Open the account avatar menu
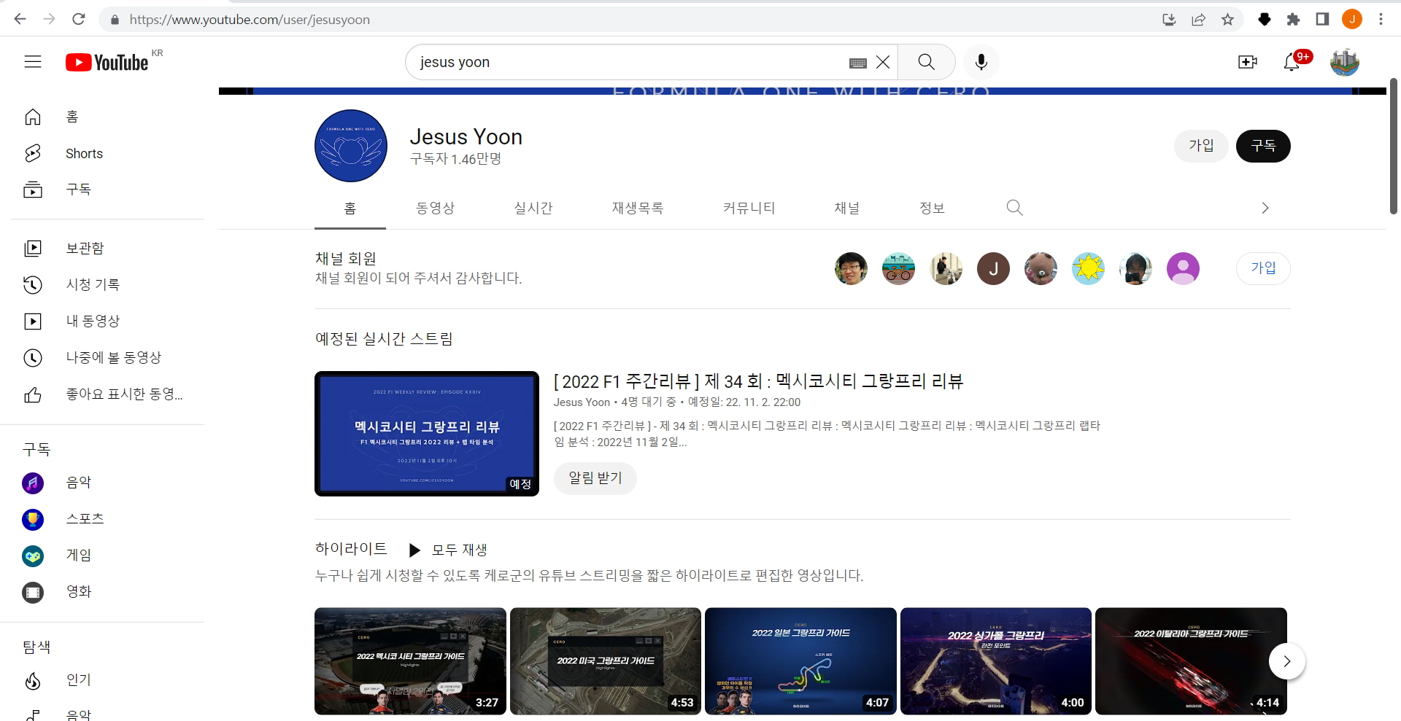Viewport: 1401px width, 721px height. (x=1344, y=62)
